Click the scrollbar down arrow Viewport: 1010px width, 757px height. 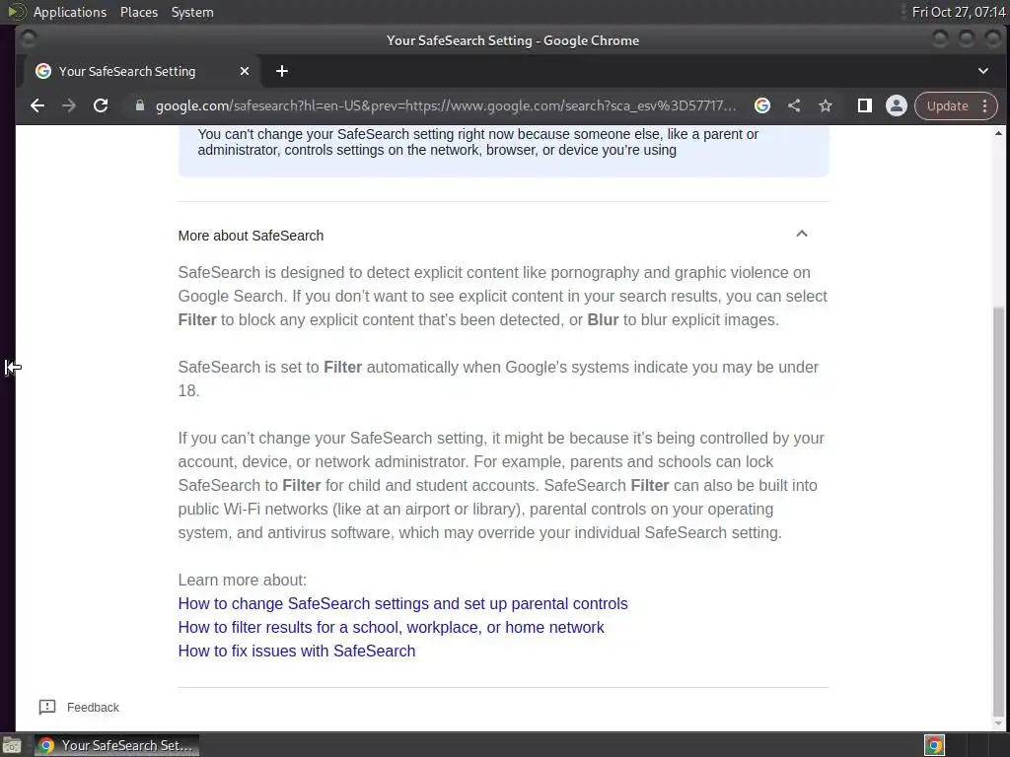(x=998, y=723)
